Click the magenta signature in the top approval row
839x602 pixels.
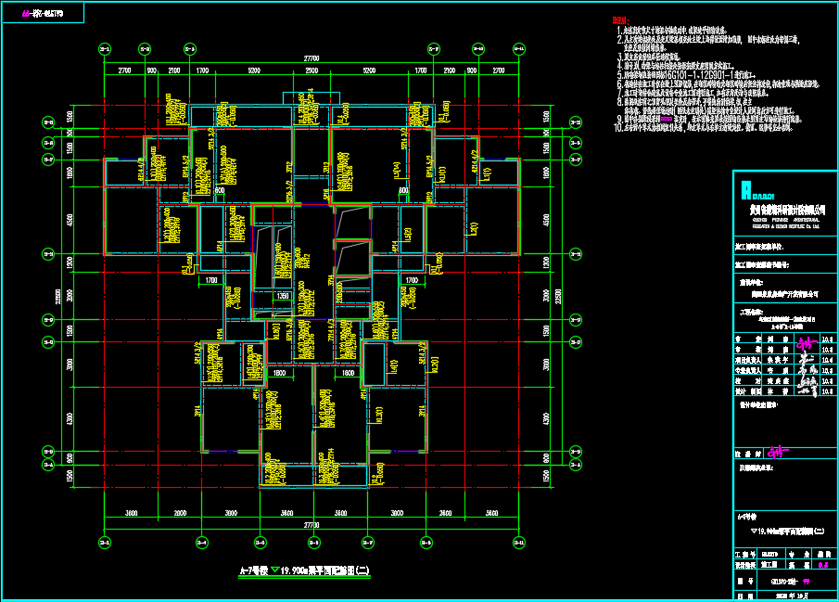(806, 343)
